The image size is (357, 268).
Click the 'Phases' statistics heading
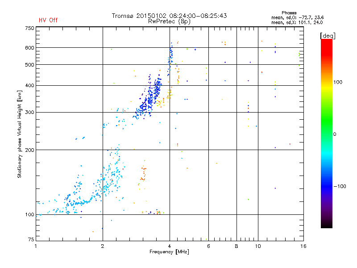tap(289, 13)
